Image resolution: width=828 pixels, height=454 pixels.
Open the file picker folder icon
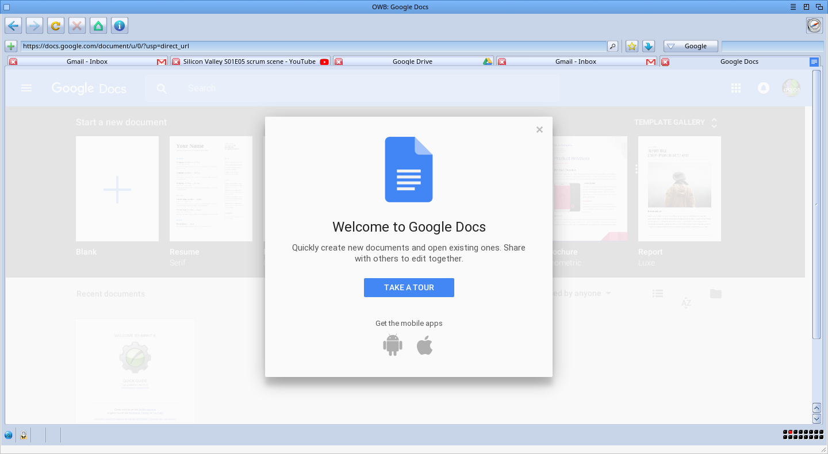tap(715, 294)
